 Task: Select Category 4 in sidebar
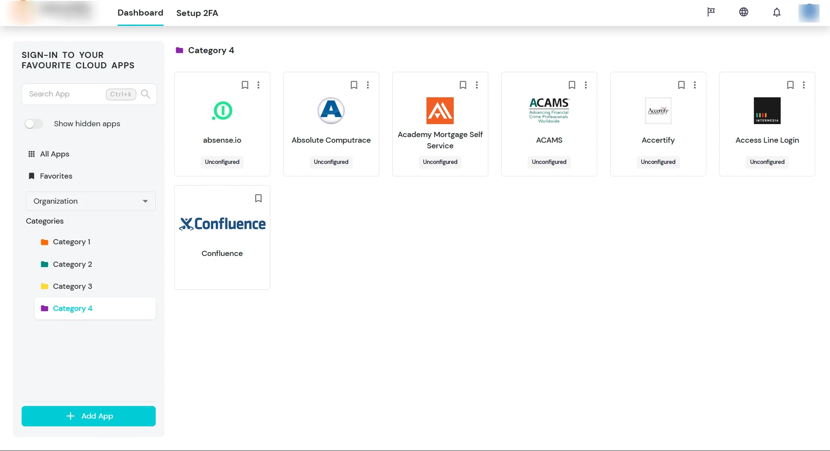pyautogui.click(x=95, y=309)
